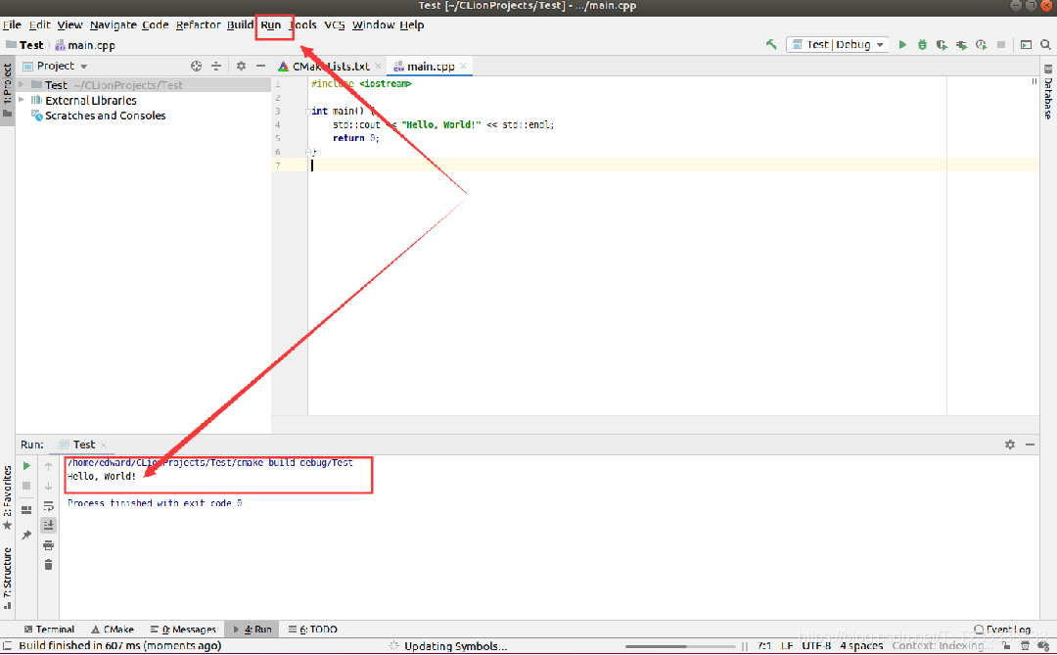Click locate/scroll-from-source icon in Project panel
1057x655 pixels.
(x=196, y=67)
